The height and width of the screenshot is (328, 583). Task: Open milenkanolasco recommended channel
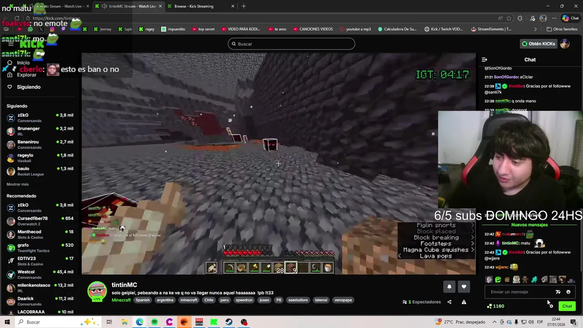pyautogui.click(x=40, y=288)
